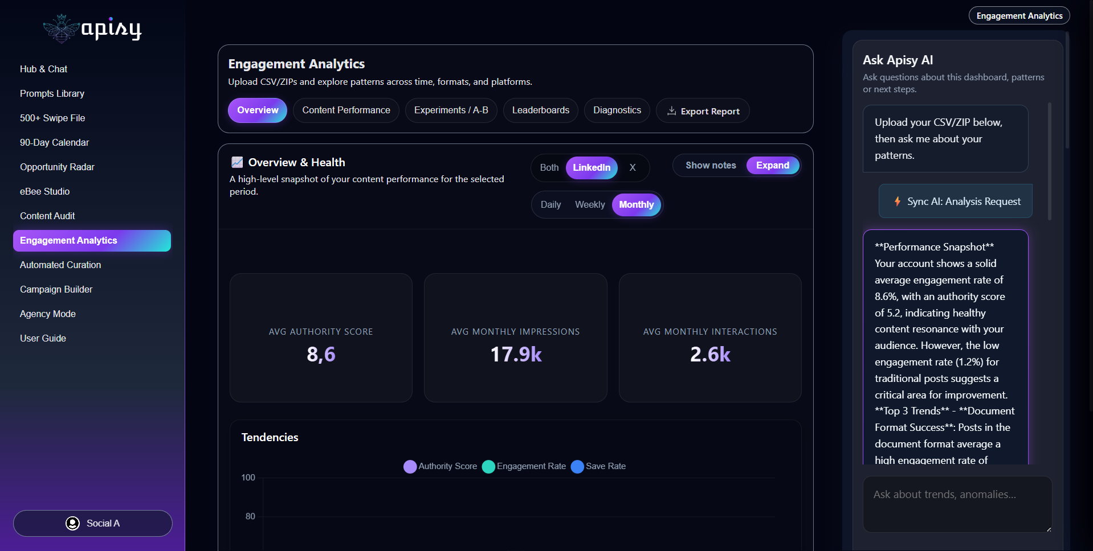The height and width of the screenshot is (551, 1093).
Task: Click the Engagement Analytics page heading
Action: click(x=296, y=64)
